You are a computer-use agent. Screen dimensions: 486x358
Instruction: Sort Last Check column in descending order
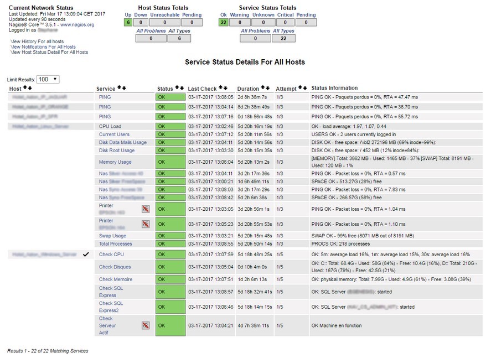click(226, 88)
